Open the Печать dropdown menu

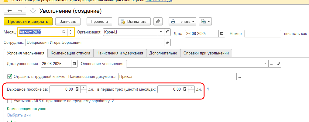[x=183, y=22]
